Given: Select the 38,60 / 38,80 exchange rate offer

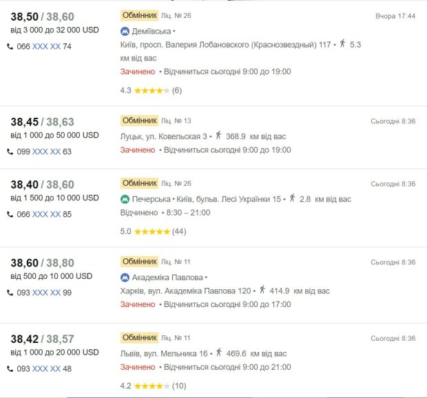Looking at the screenshot, I should [x=42, y=263].
